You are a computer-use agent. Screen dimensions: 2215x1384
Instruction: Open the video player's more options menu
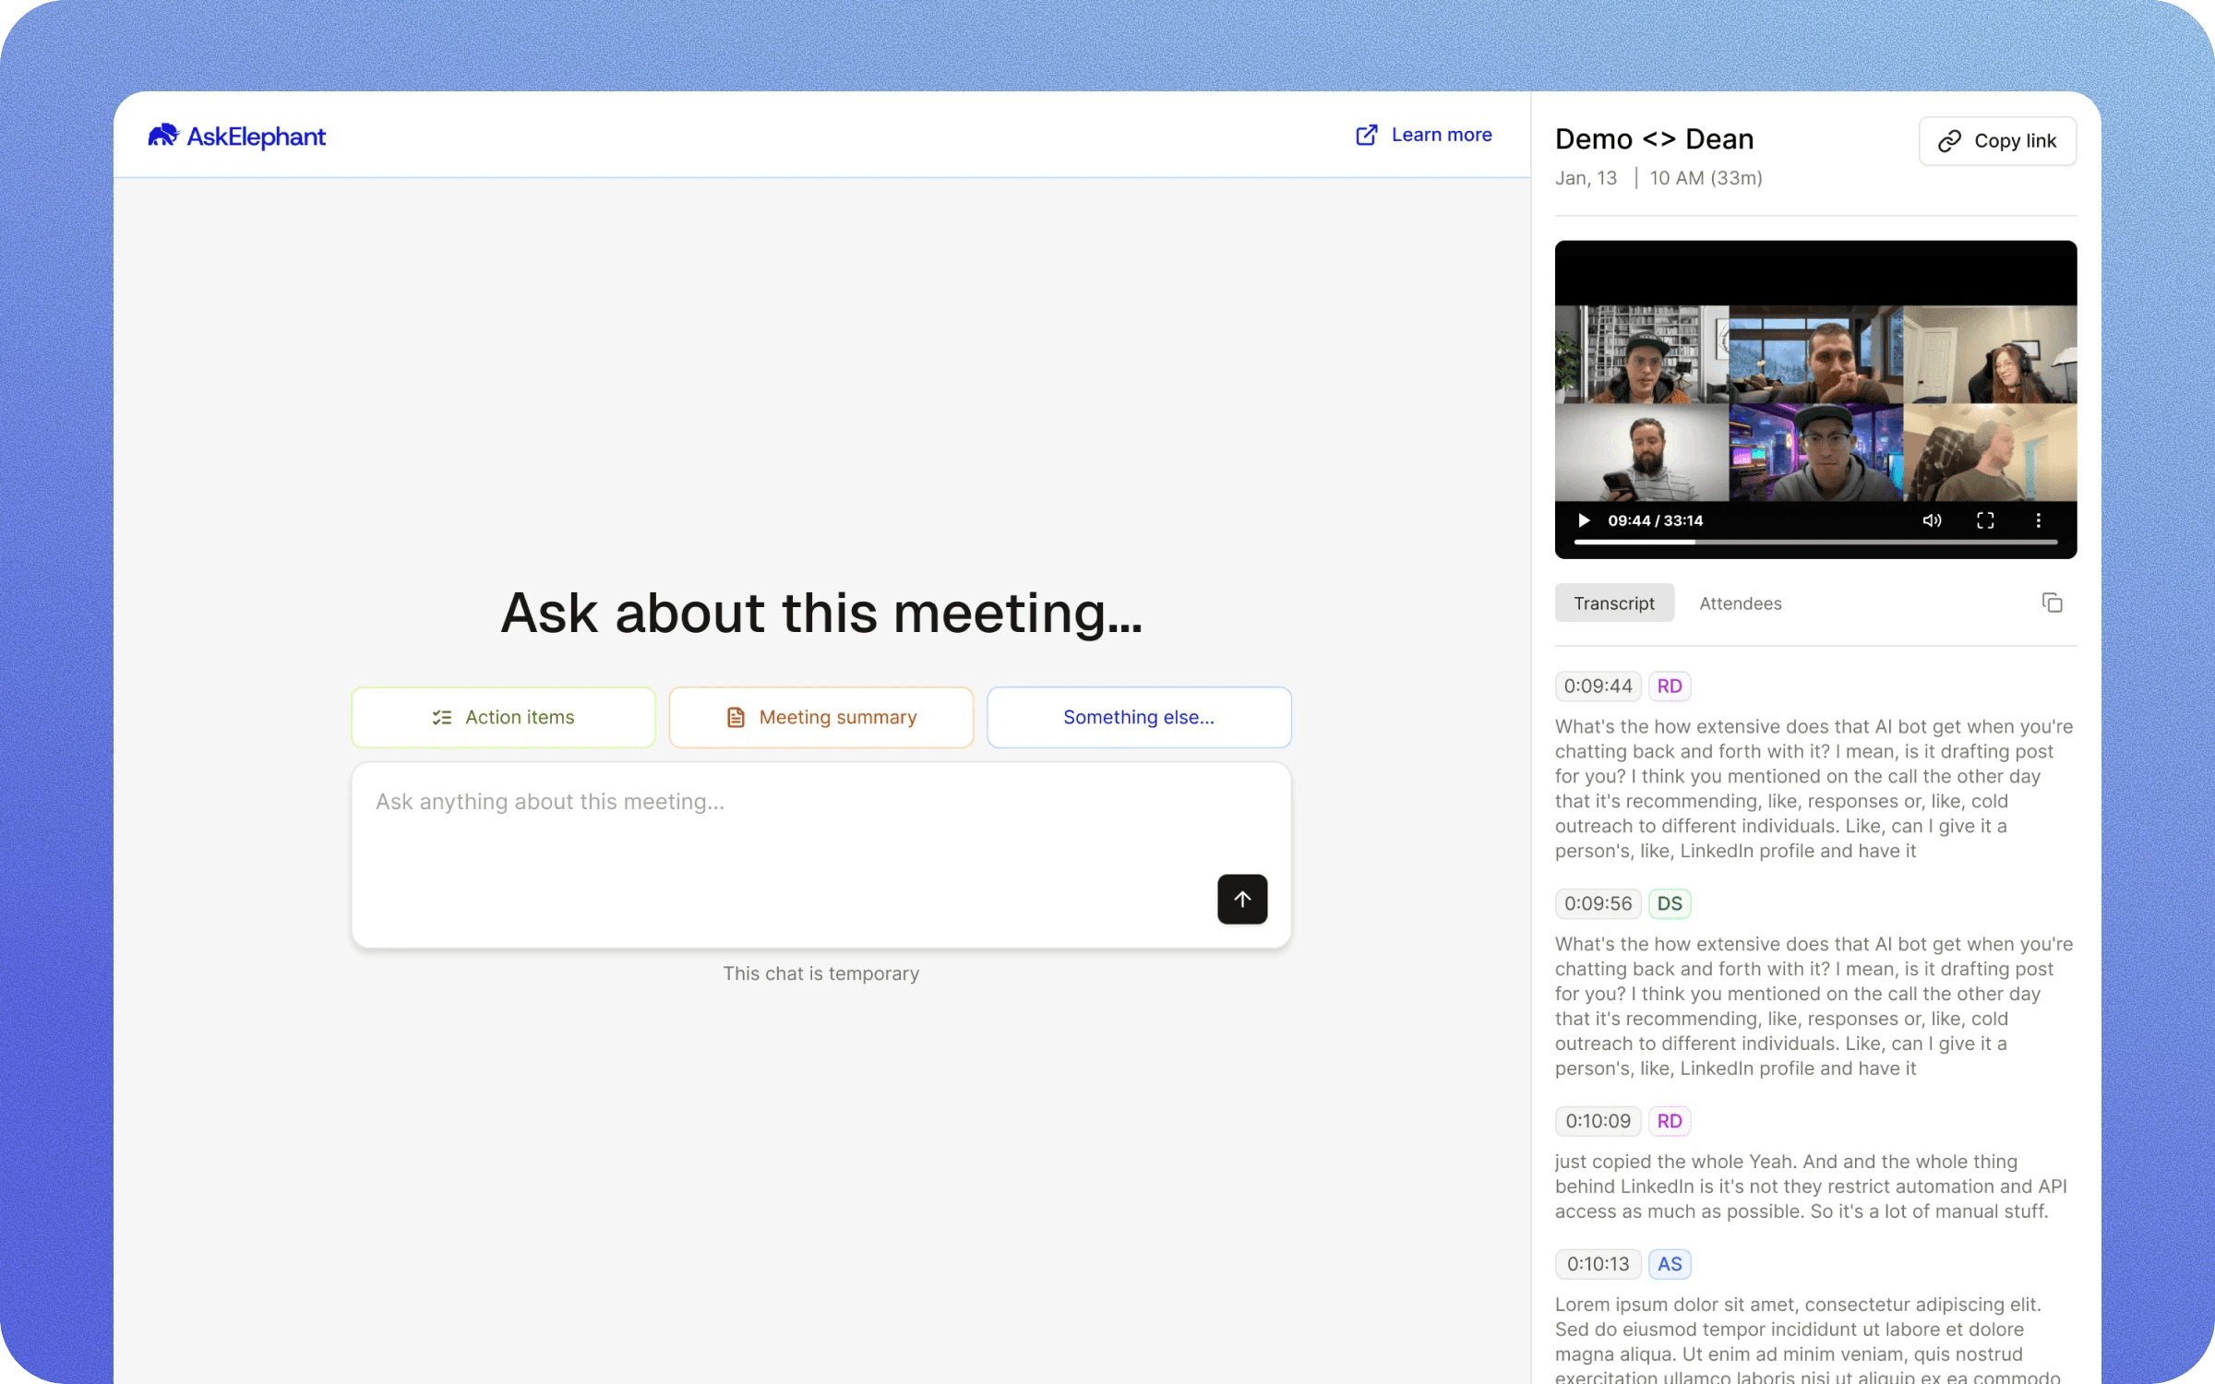(2040, 519)
